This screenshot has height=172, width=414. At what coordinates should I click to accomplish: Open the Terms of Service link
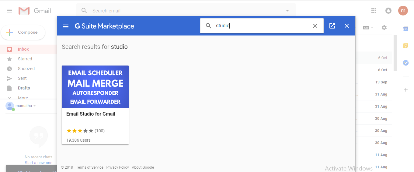(89, 167)
